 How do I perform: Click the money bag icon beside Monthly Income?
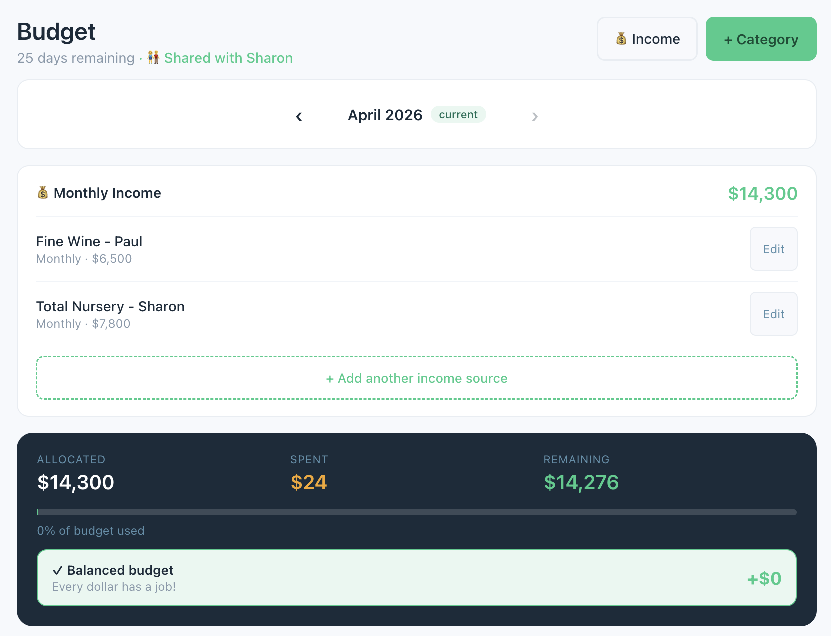pyautogui.click(x=43, y=193)
